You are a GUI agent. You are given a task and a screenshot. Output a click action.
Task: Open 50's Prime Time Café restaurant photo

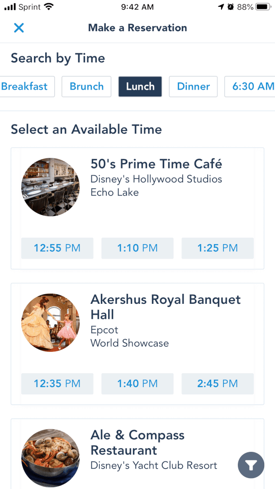(x=51, y=187)
